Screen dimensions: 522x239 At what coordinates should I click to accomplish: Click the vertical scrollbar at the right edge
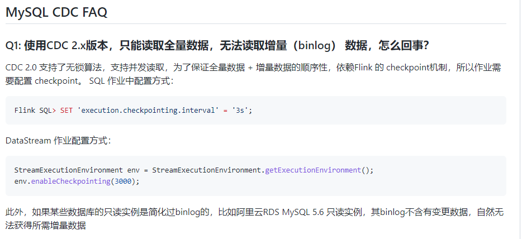point(520,120)
